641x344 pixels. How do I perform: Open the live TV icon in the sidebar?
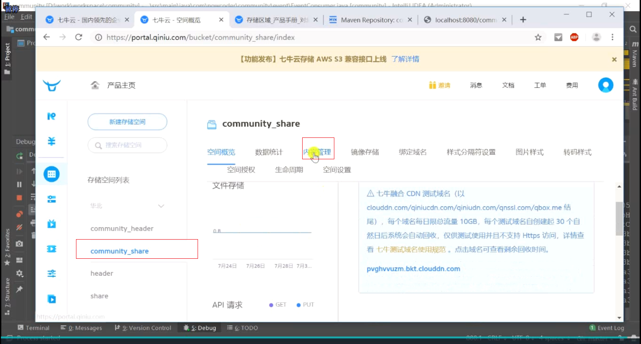pyautogui.click(x=51, y=224)
